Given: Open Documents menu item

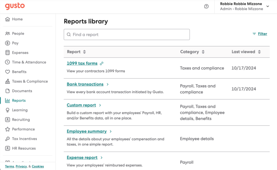Looking at the screenshot, I should pyautogui.click(x=22, y=91).
